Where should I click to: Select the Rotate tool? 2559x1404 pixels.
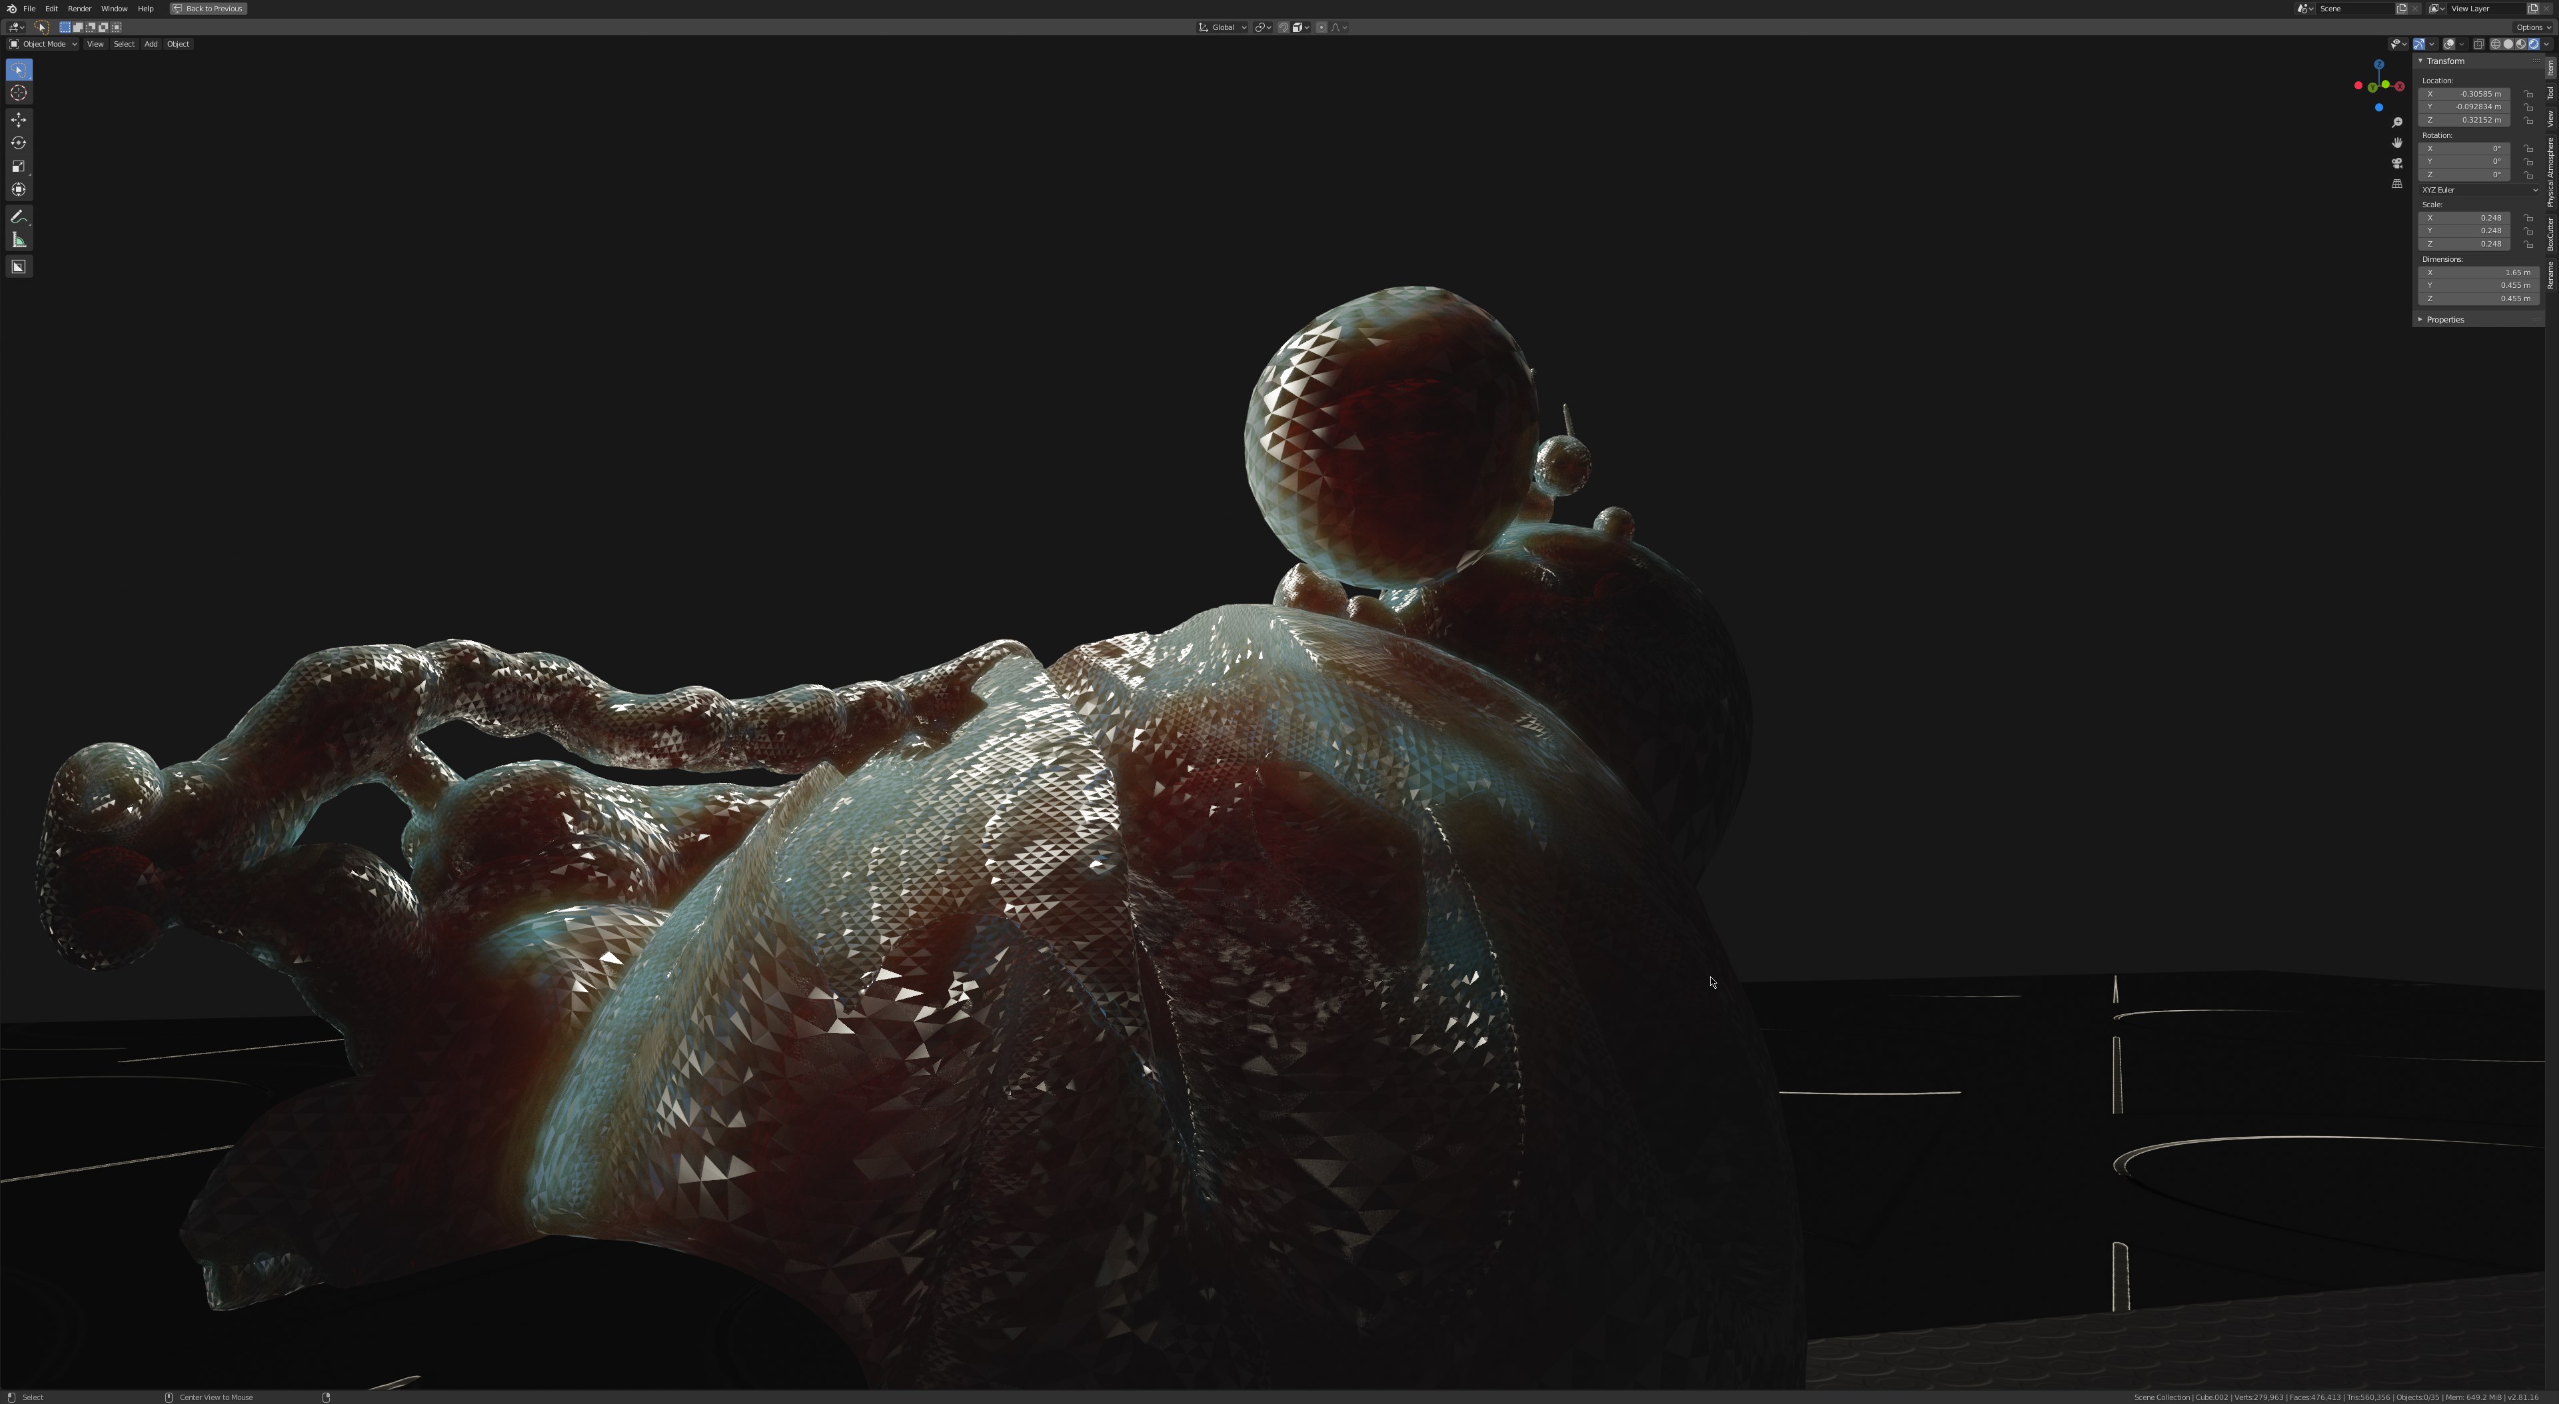pos(19,142)
